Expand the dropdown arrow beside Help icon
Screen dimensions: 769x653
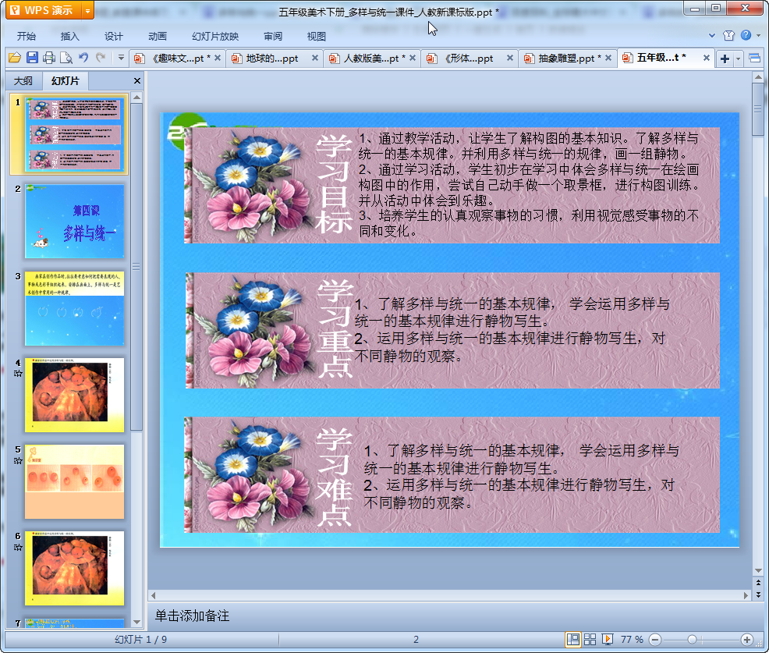point(759,35)
